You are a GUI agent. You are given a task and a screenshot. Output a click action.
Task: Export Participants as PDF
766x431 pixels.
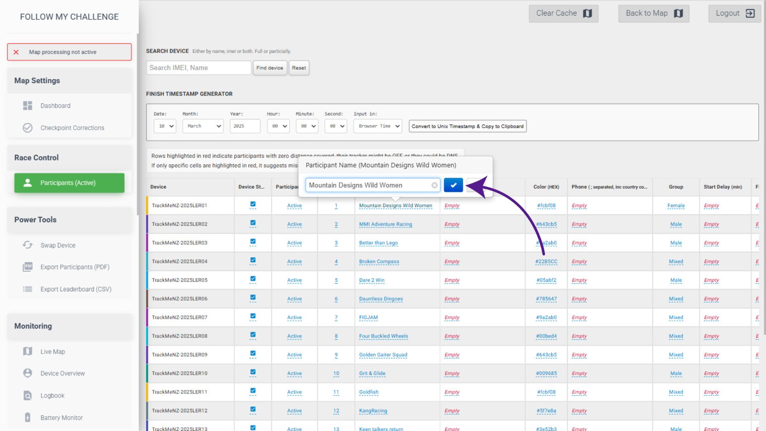point(75,267)
